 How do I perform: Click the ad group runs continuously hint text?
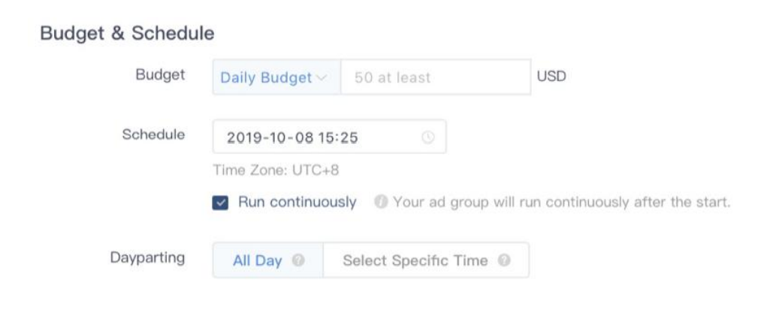tap(561, 203)
